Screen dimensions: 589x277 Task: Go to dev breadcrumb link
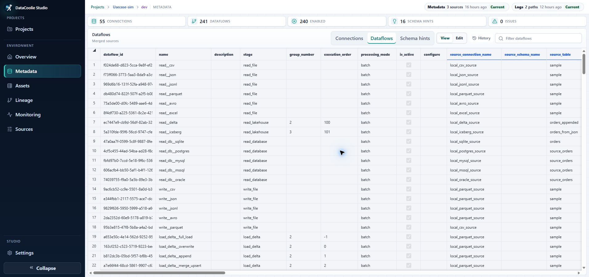[144, 7]
